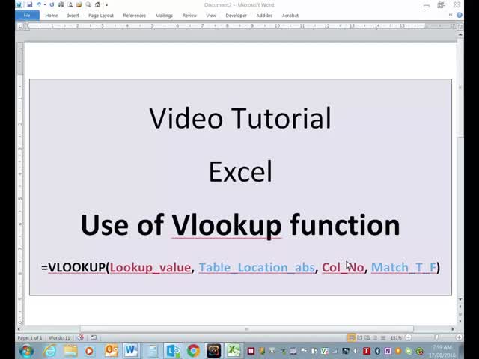Open the Page Layout ribbon tab

point(101,16)
